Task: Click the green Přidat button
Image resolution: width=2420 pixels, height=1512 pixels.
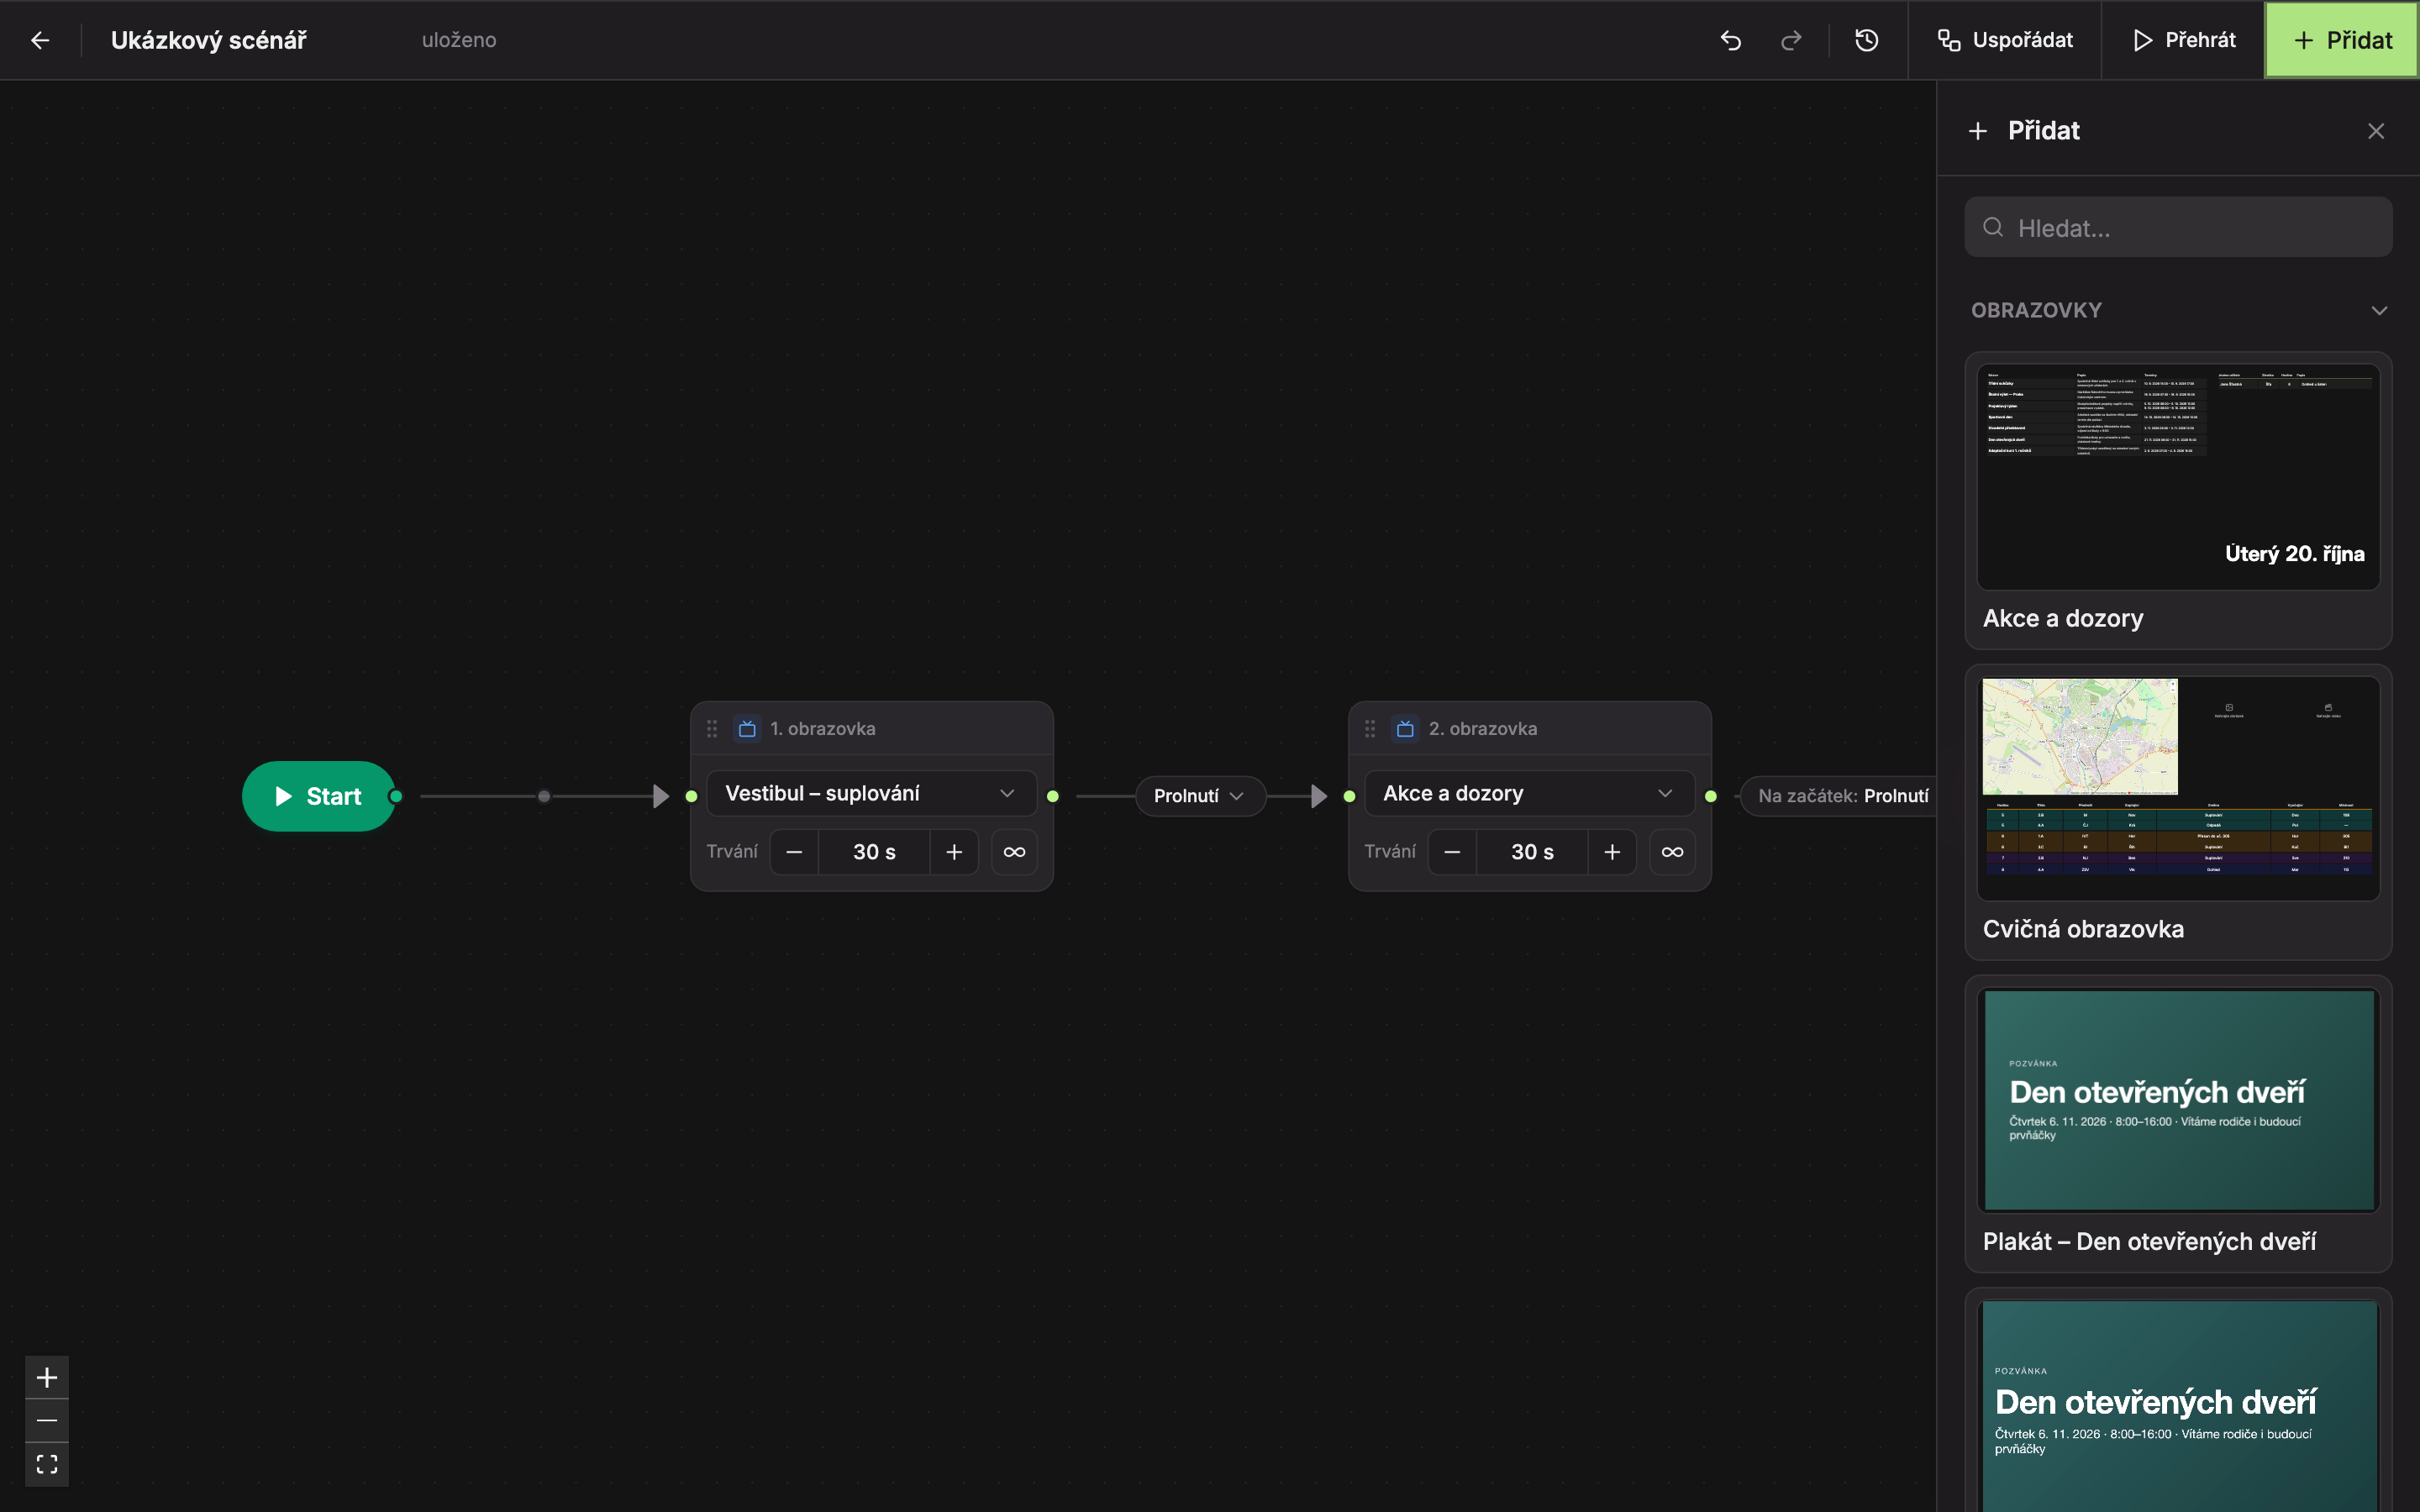Action: [x=2342, y=40]
